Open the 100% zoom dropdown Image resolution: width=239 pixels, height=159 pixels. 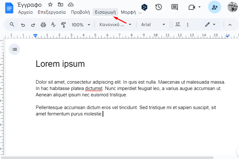[81, 25]
